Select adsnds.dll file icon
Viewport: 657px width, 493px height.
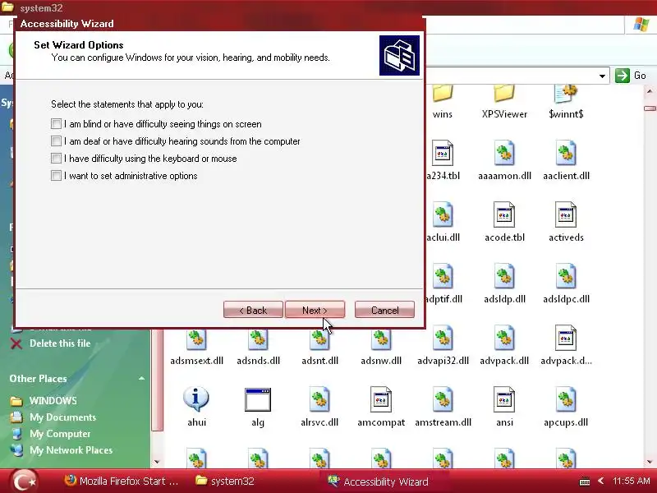pos(258,339)
